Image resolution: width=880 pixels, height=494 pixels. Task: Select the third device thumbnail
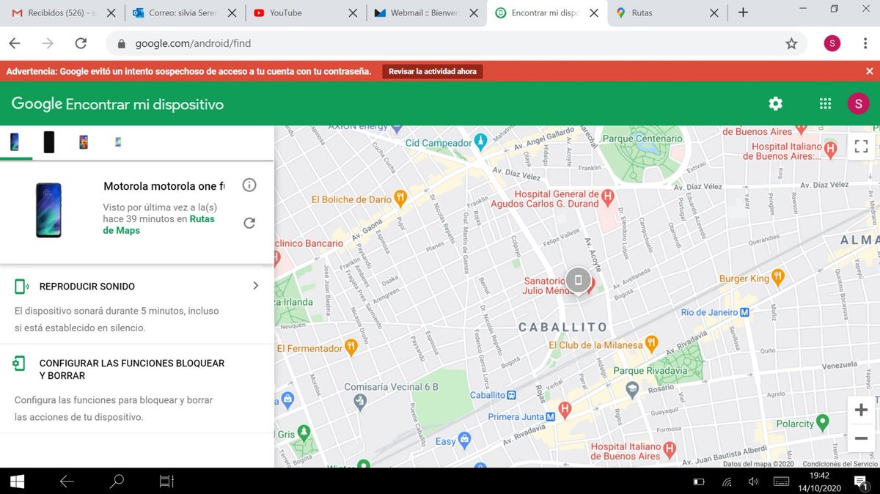[x=84, y=142]
